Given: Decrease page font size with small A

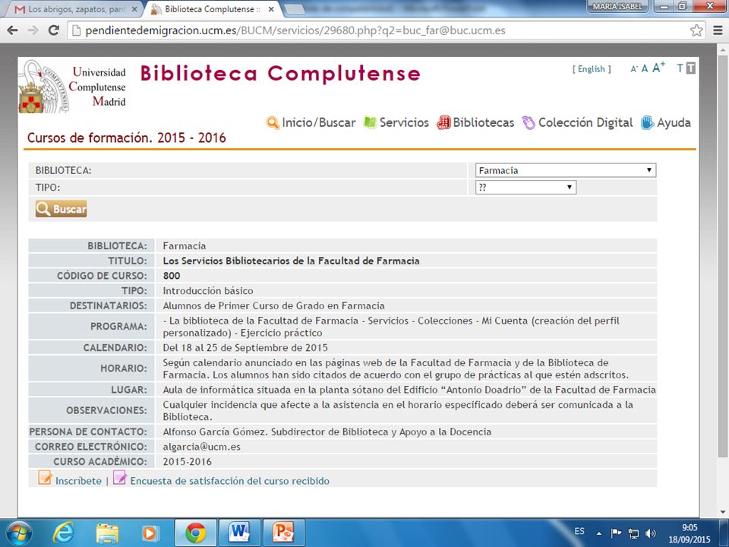Looking at the screenshot, I should pyautogui.click(x=633, y=69).
